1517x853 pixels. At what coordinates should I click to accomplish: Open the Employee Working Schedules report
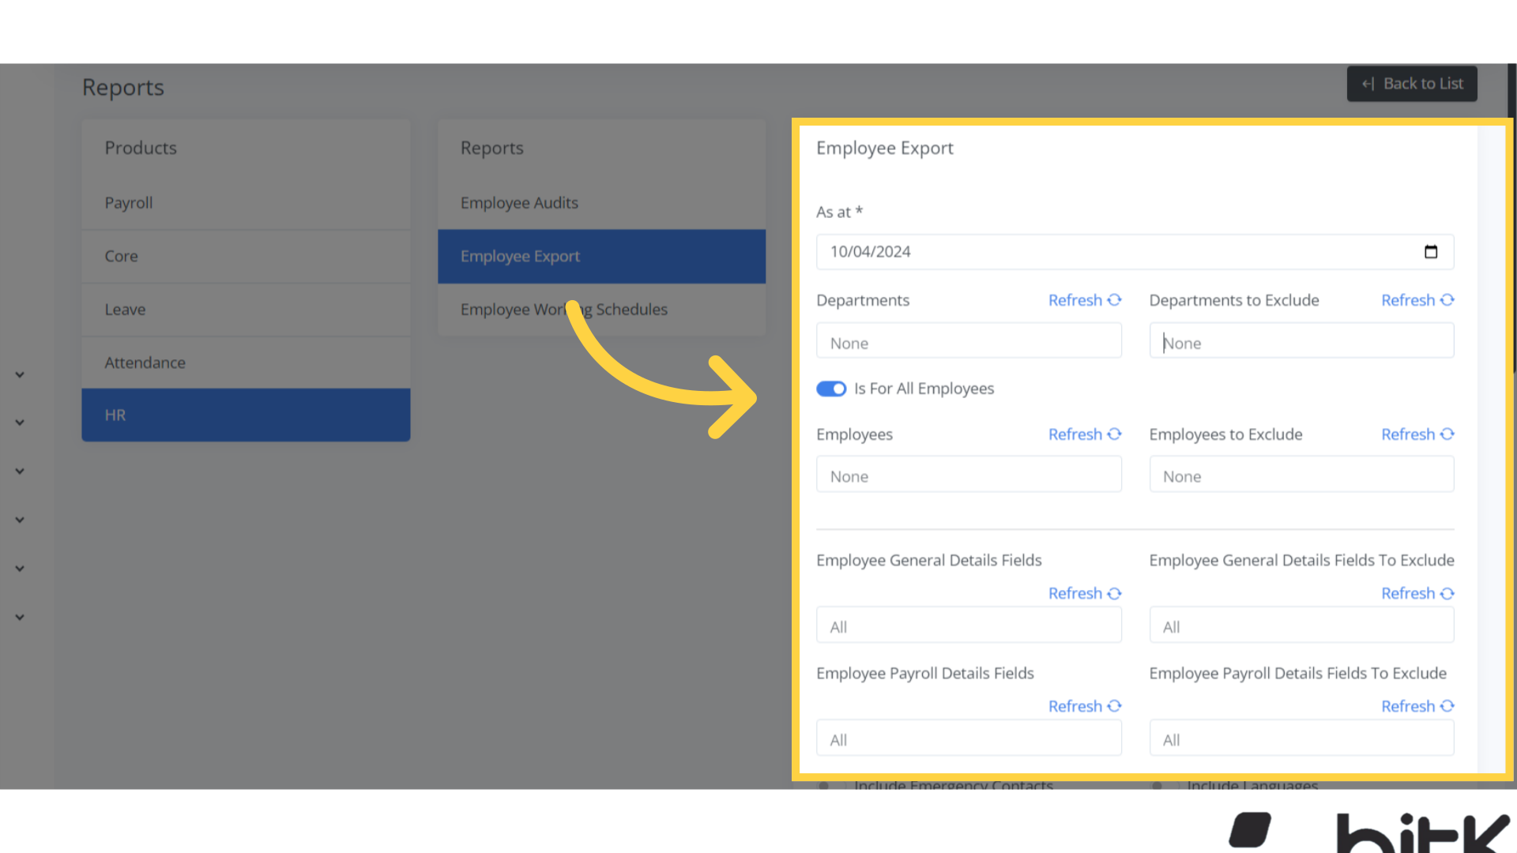coord(564,309)
